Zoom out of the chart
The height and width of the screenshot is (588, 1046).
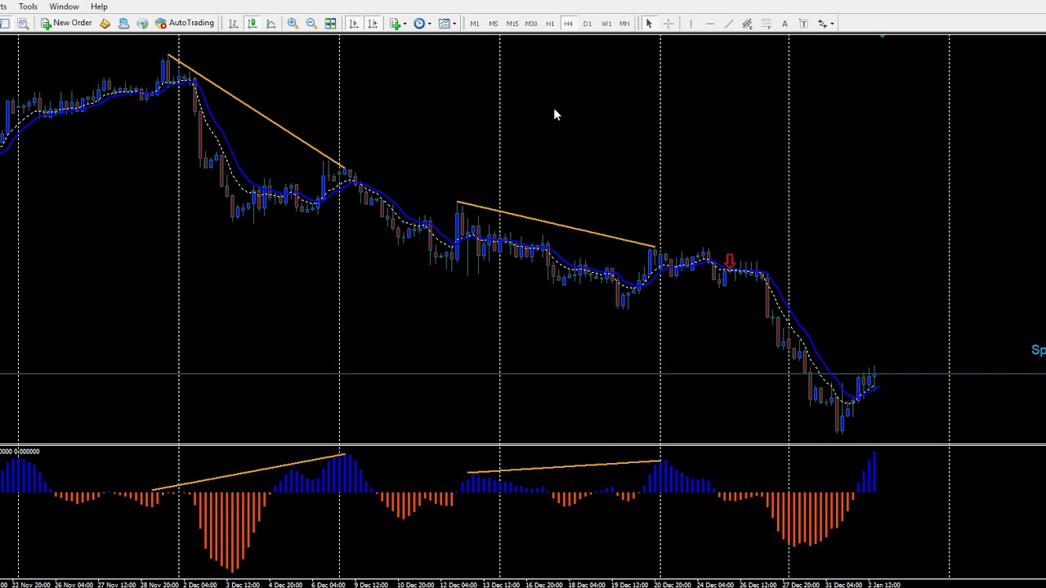[311, 23]
